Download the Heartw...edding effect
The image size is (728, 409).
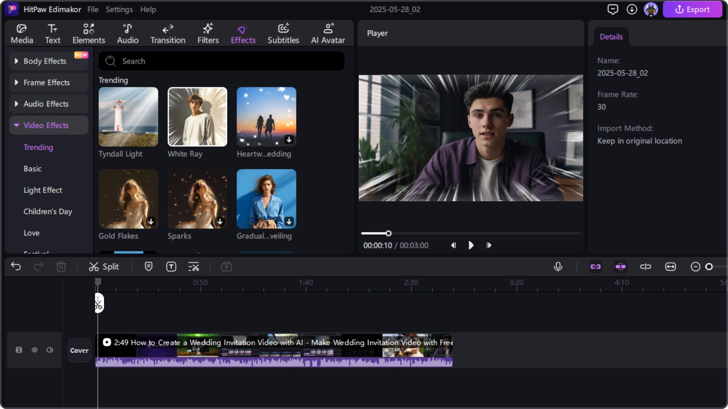(x=289, y=140)
